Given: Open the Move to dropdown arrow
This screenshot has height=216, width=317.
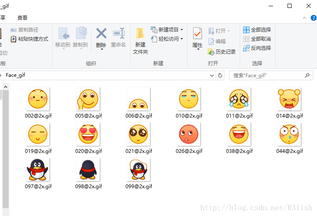Looking at the screenshot, I should coord(64,49).
